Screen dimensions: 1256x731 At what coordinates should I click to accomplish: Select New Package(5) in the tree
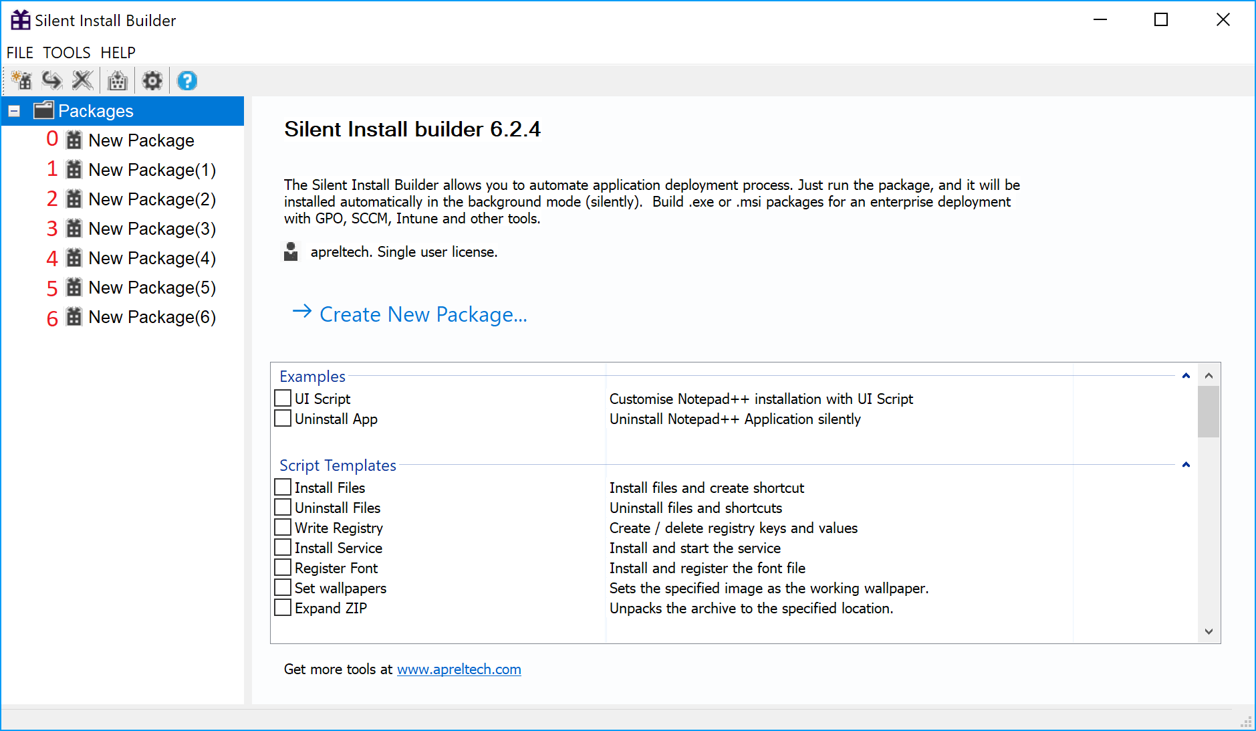point(152,288)
